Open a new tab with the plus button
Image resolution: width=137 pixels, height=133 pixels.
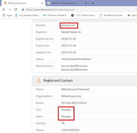coord(93,3)
